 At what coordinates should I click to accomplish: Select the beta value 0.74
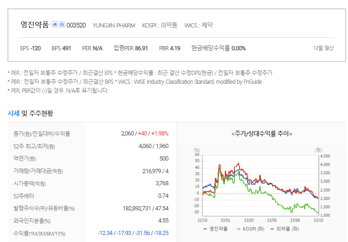[x=164, y=196]
